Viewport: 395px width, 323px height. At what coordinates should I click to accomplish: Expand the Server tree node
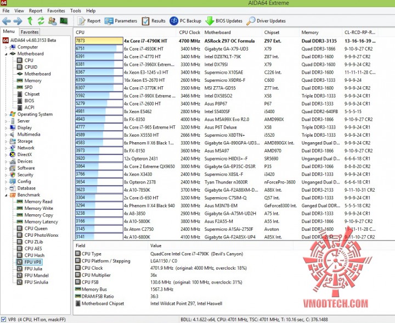click(6, 121)
